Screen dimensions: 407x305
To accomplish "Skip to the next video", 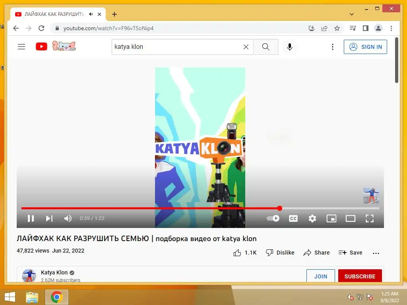I will coord(49,218).
